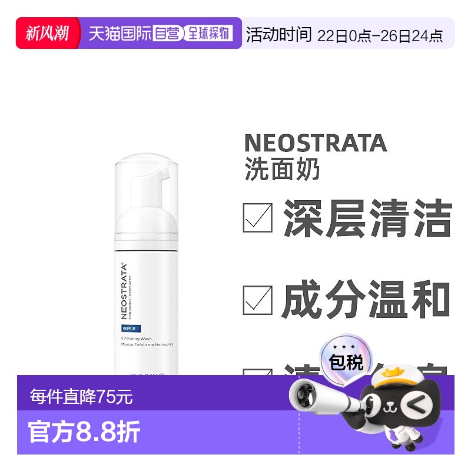Toggle the 深层清洁 checkbox

tap(258, 218)
